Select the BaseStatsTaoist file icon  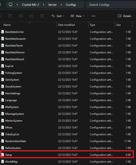click(2, 46)
